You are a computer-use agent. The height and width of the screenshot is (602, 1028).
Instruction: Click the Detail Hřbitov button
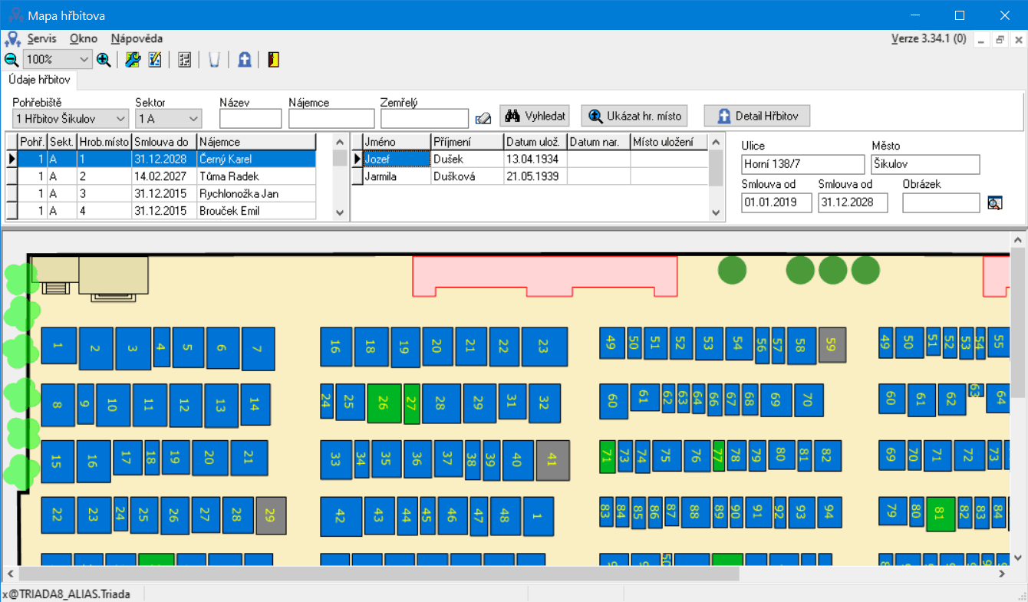pyautogui.click(x=756, y=116)
